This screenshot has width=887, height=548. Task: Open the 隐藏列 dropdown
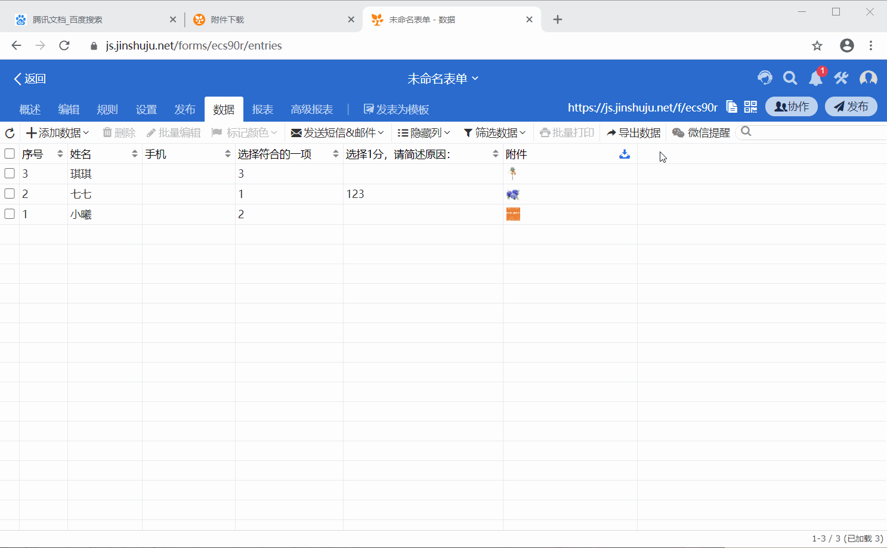click(424, 133)
